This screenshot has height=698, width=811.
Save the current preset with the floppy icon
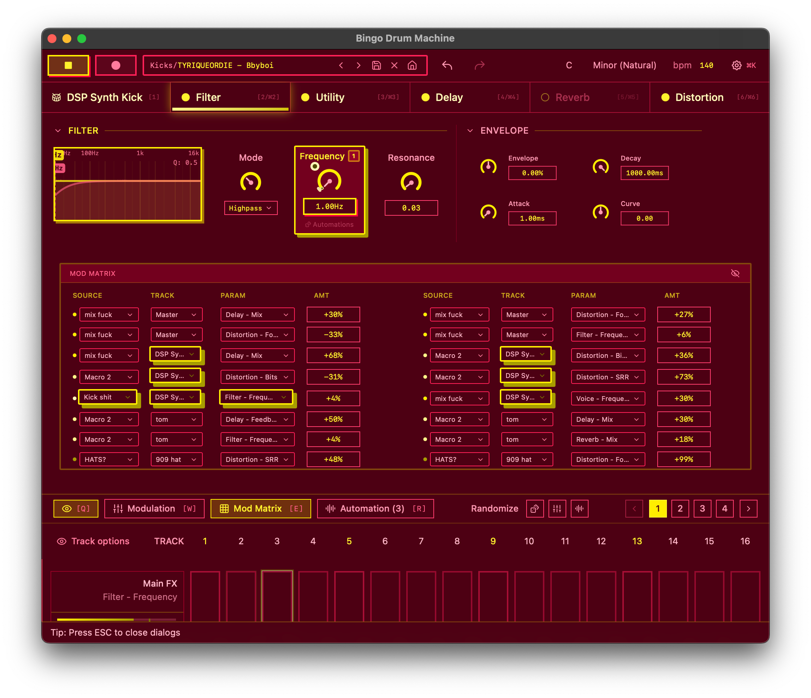376,65
